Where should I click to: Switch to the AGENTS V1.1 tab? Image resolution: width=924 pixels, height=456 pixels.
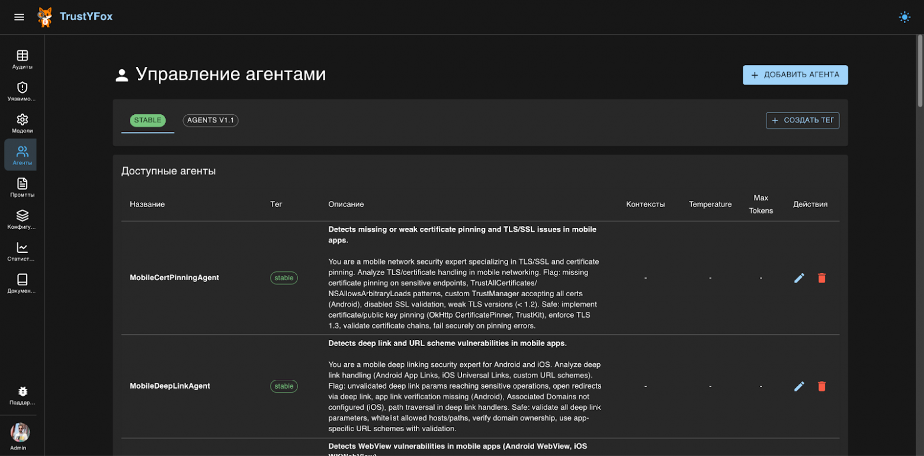pyautogui.click(x=210, y=120)
